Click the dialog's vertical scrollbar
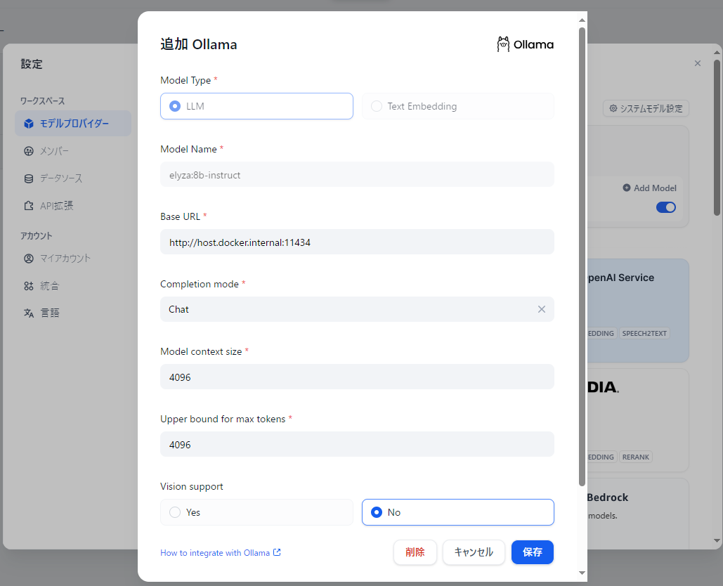Image resolution: width=723 pixels, height=586 pixels. tap(582, 253)
